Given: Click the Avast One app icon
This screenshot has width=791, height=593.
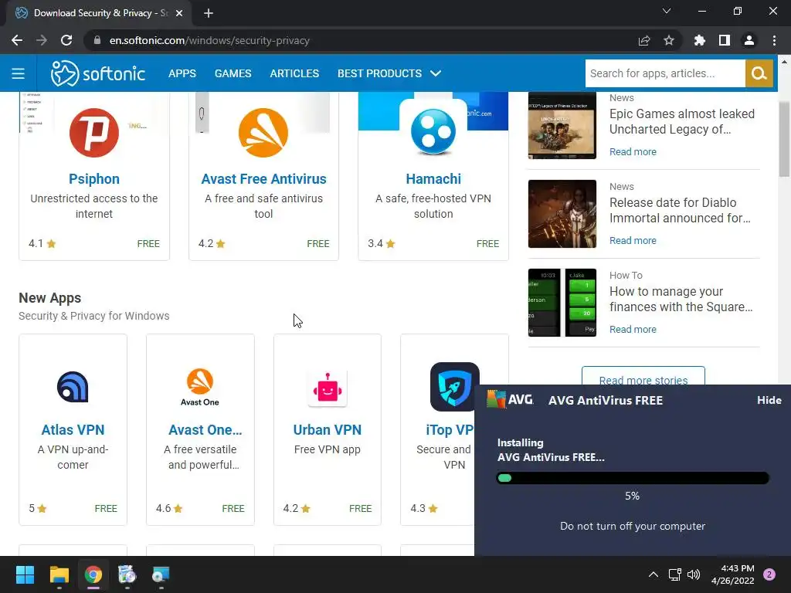Looking at the screenshot, I should click(x=200, y=387).
